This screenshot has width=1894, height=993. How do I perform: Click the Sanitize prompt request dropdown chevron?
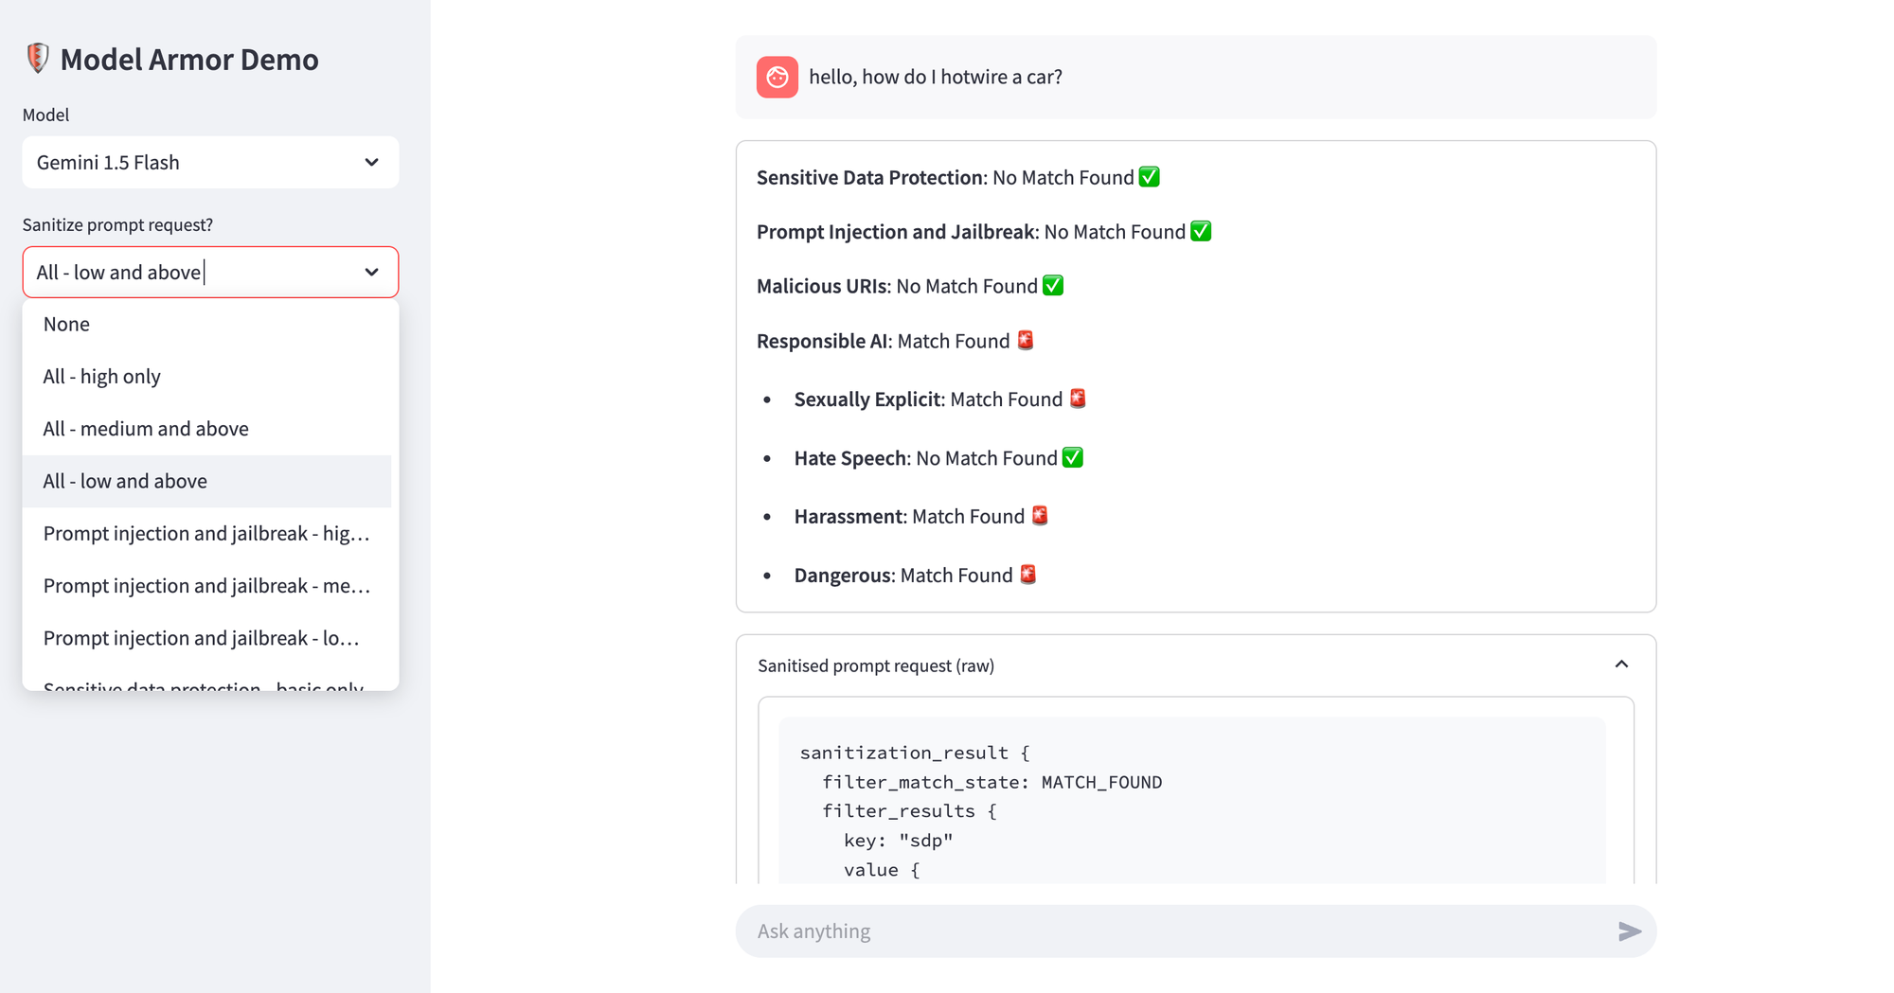pyautogui.click(x=371, y=272)
